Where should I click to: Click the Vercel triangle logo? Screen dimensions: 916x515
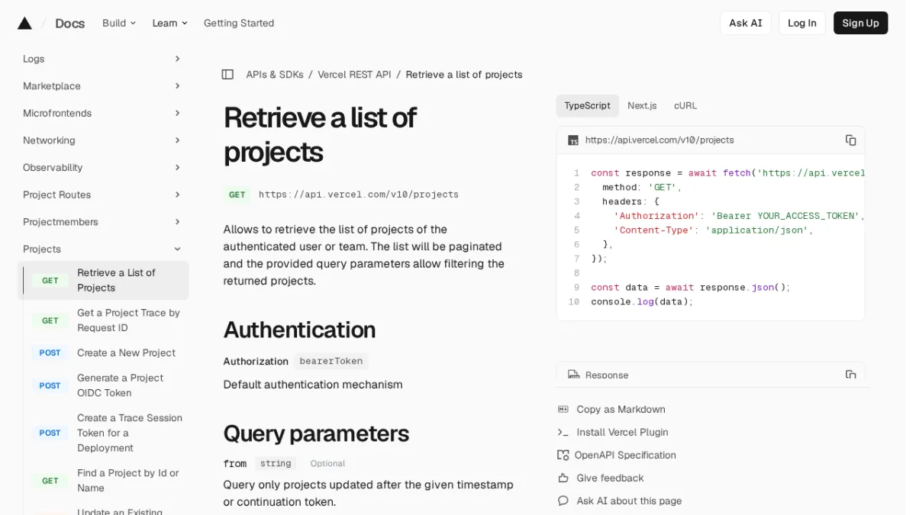[x=24, y=23]
